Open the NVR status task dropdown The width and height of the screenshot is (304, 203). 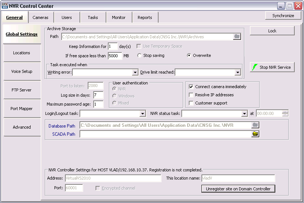click(x=245, y=114)
